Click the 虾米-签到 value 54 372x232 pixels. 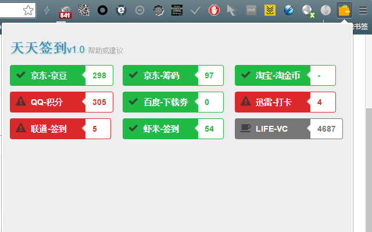(209, 129)
